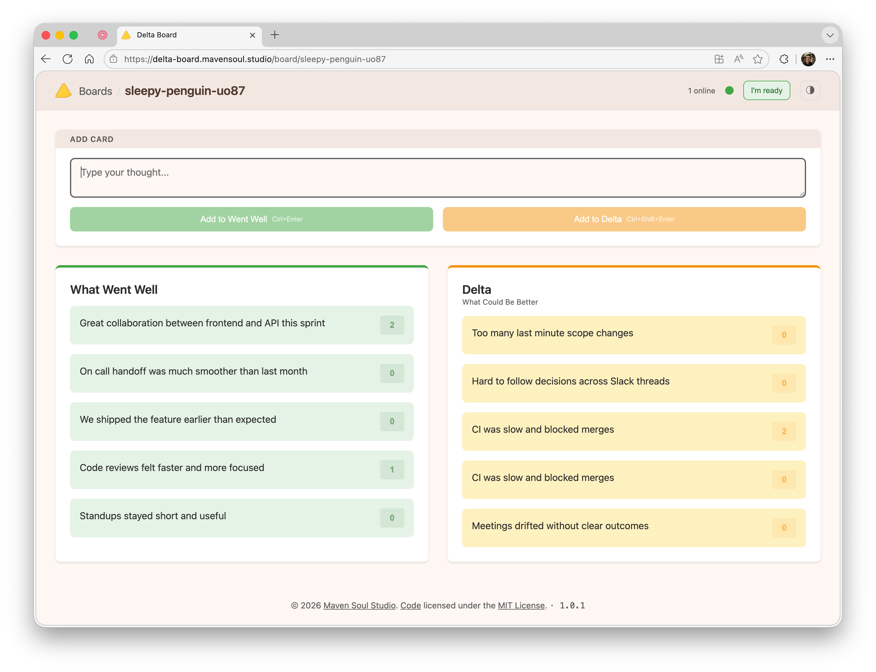Open browser settings ellipsis menu

[830, 59]
